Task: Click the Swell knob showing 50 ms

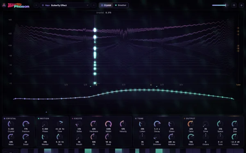Action: [108, 137]
